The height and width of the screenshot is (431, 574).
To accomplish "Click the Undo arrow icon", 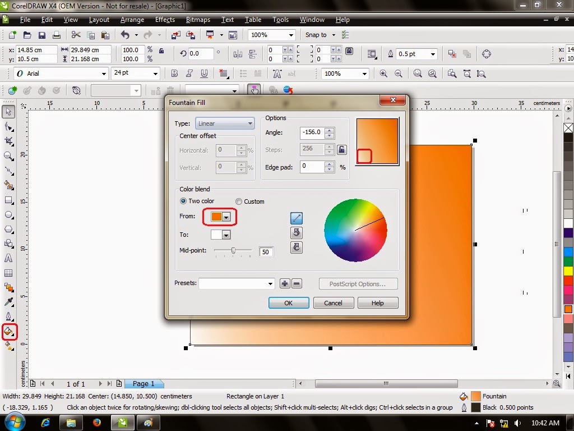I will pyautogui.click(x=125, y=35).
